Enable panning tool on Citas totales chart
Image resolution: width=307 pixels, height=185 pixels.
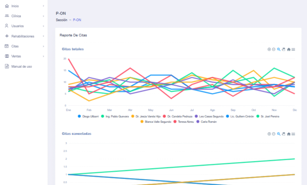[x=283, y=50]
